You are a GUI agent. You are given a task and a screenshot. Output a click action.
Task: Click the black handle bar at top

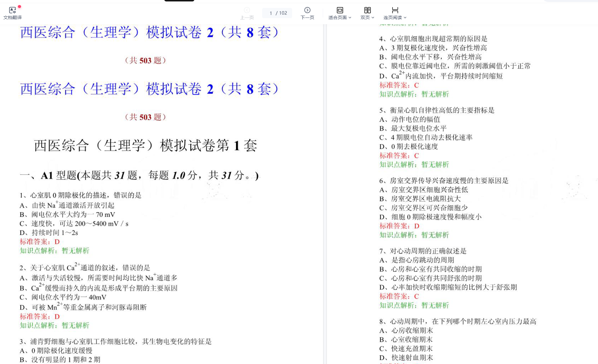click(179, 1)
